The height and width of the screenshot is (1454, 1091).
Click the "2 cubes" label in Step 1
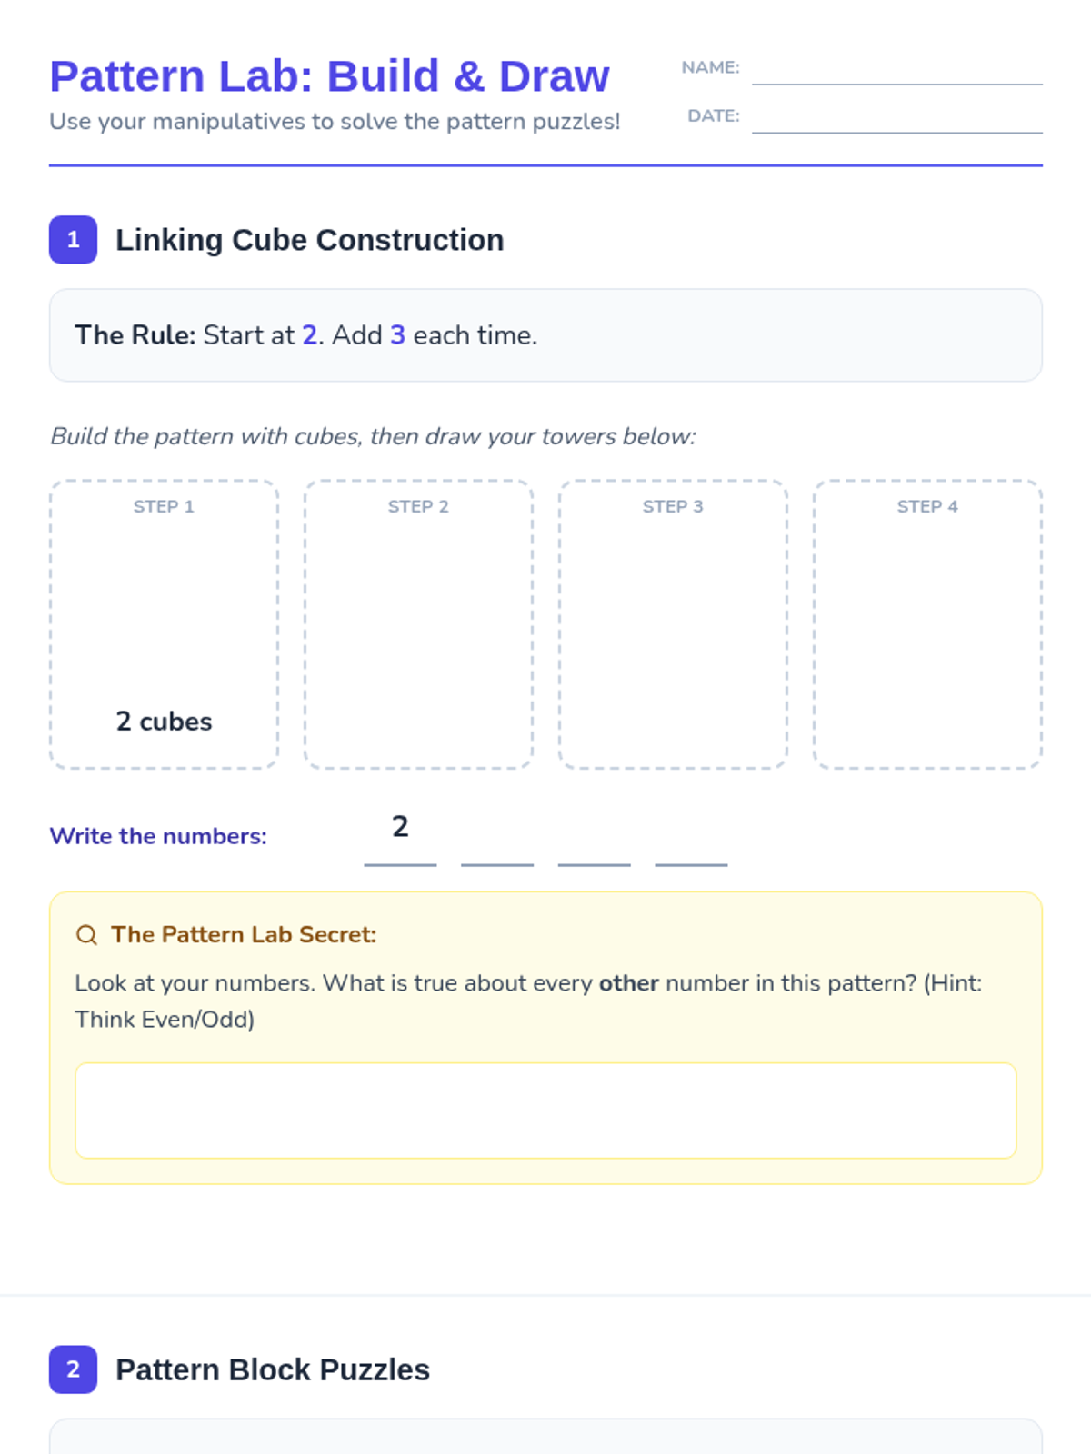(164, 722)
